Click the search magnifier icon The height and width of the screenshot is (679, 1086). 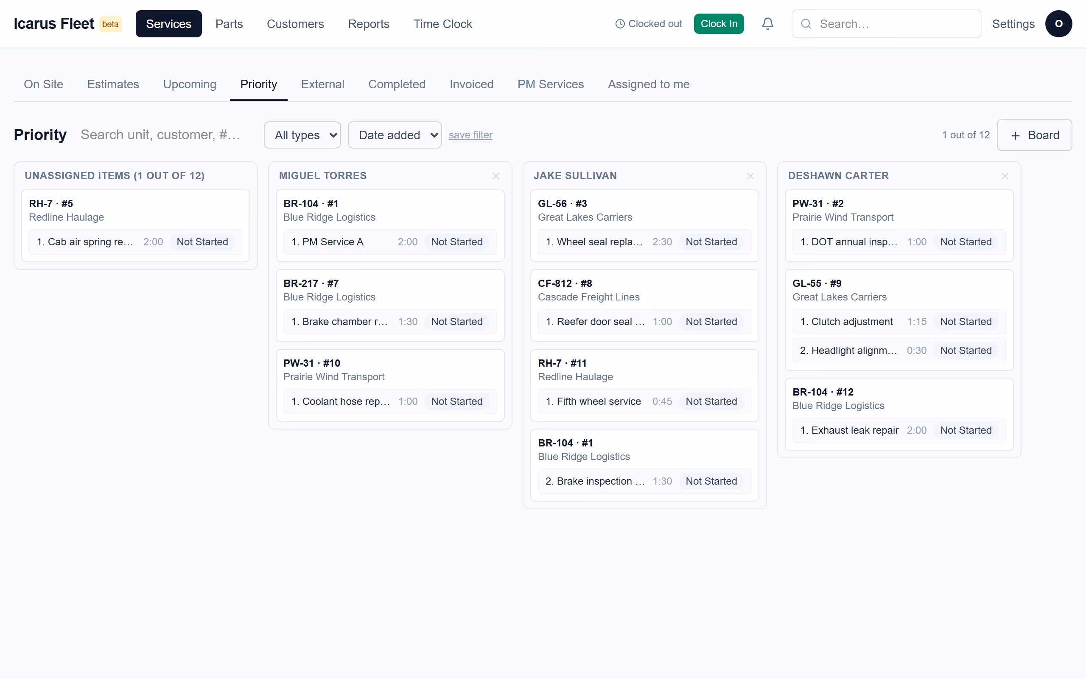[806, 24]
